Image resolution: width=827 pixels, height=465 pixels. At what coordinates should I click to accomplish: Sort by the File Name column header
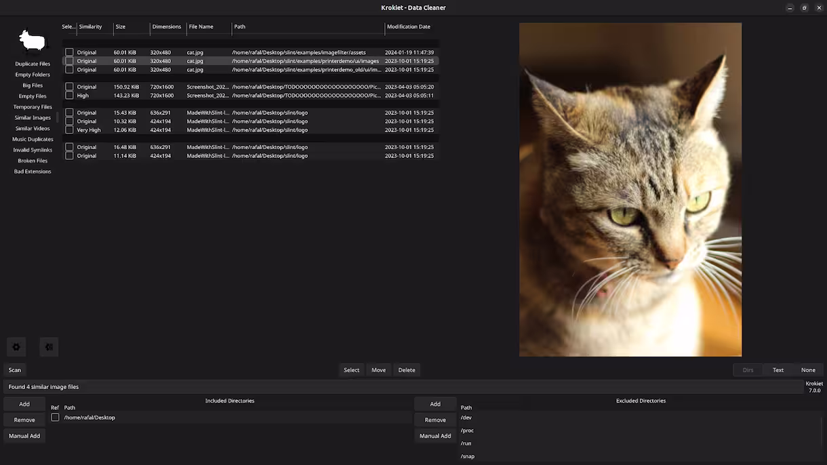tap(201, 27)
